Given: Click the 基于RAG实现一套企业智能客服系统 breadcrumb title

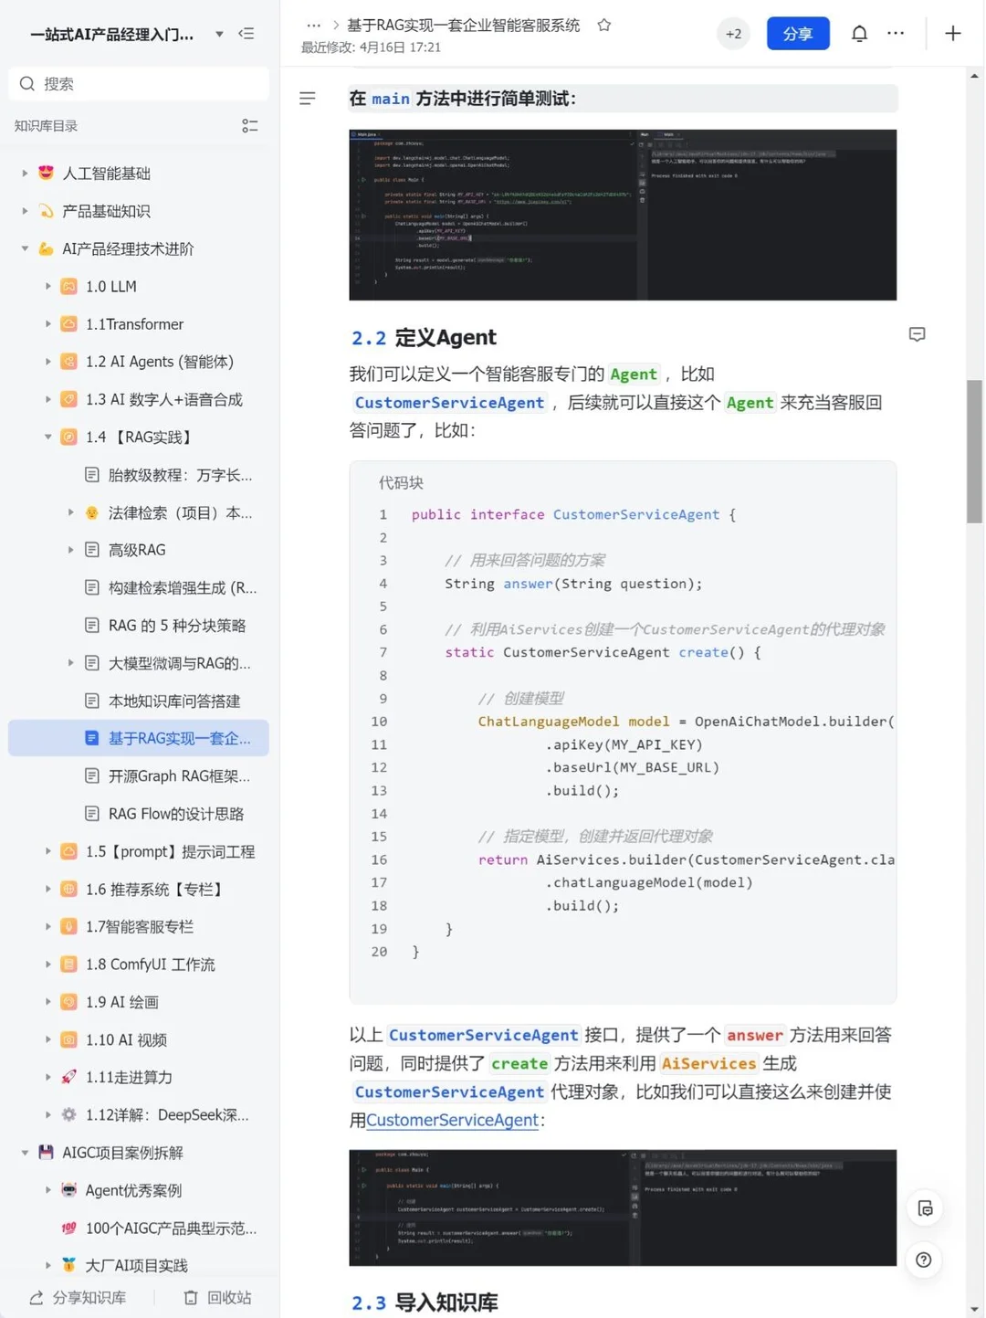Looking at the screenshot, I should click(463, 26).
